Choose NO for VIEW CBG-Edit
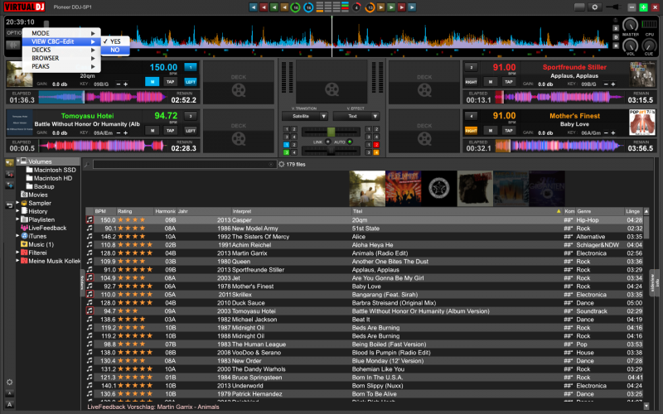Image resolution: width=663 pixels, height=414 pixels. pyautogui.click(x=115, y=50)
